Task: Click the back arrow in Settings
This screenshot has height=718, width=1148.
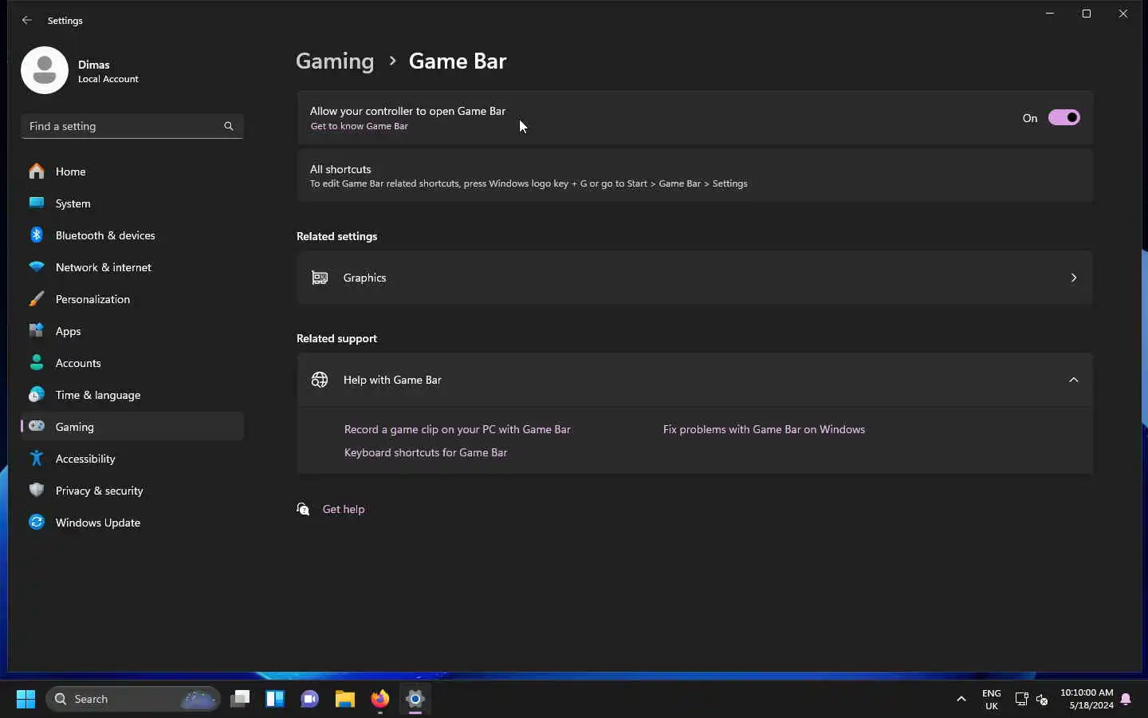Action: click(x=27, y=21)
